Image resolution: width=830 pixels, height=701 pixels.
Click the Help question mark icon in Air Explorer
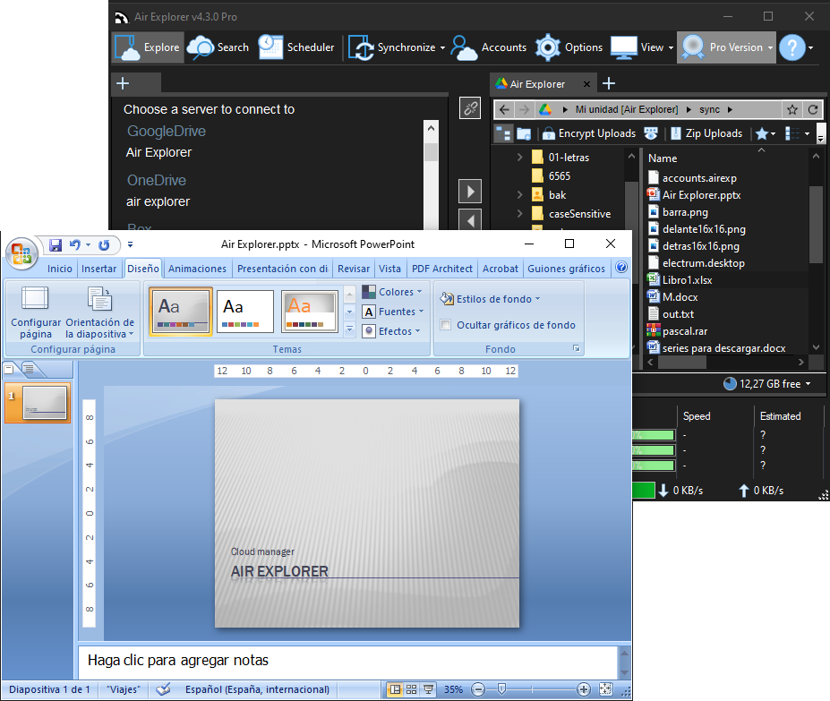[792, 47]
